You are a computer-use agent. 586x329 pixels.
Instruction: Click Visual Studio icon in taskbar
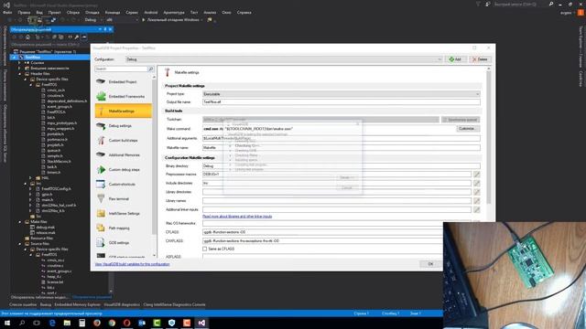click(x=201, y=323)
